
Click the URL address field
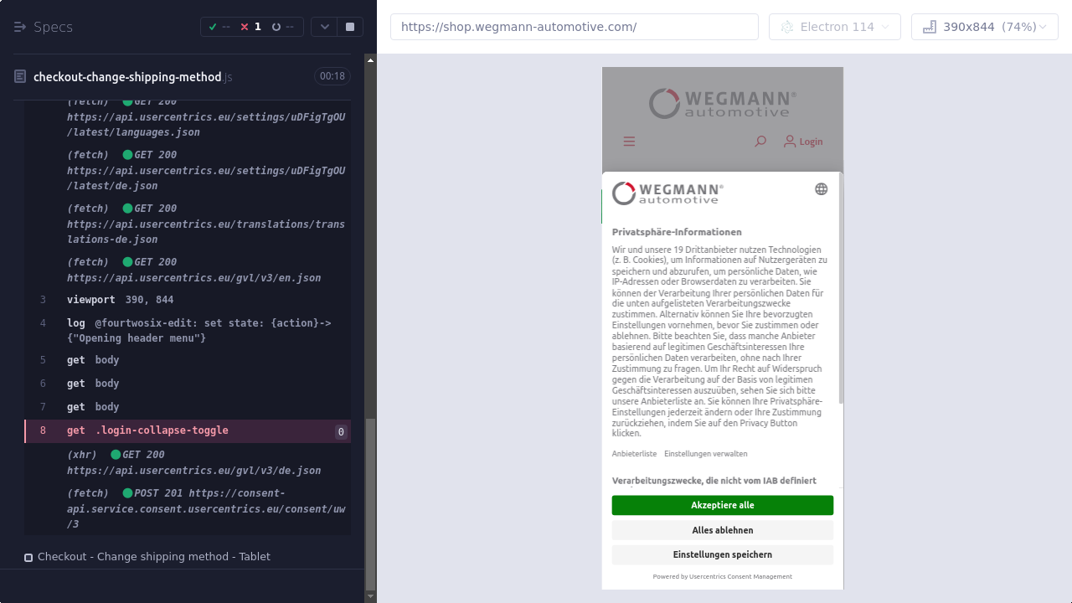pos(574,27)
